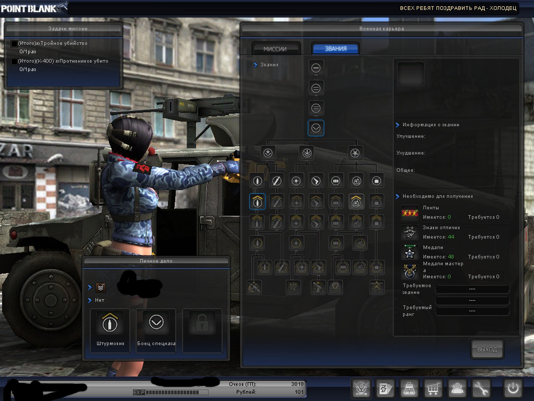Click the Требуемый ранг field
The height and width of the screenshot is (401, 534).
click(472, 311)
